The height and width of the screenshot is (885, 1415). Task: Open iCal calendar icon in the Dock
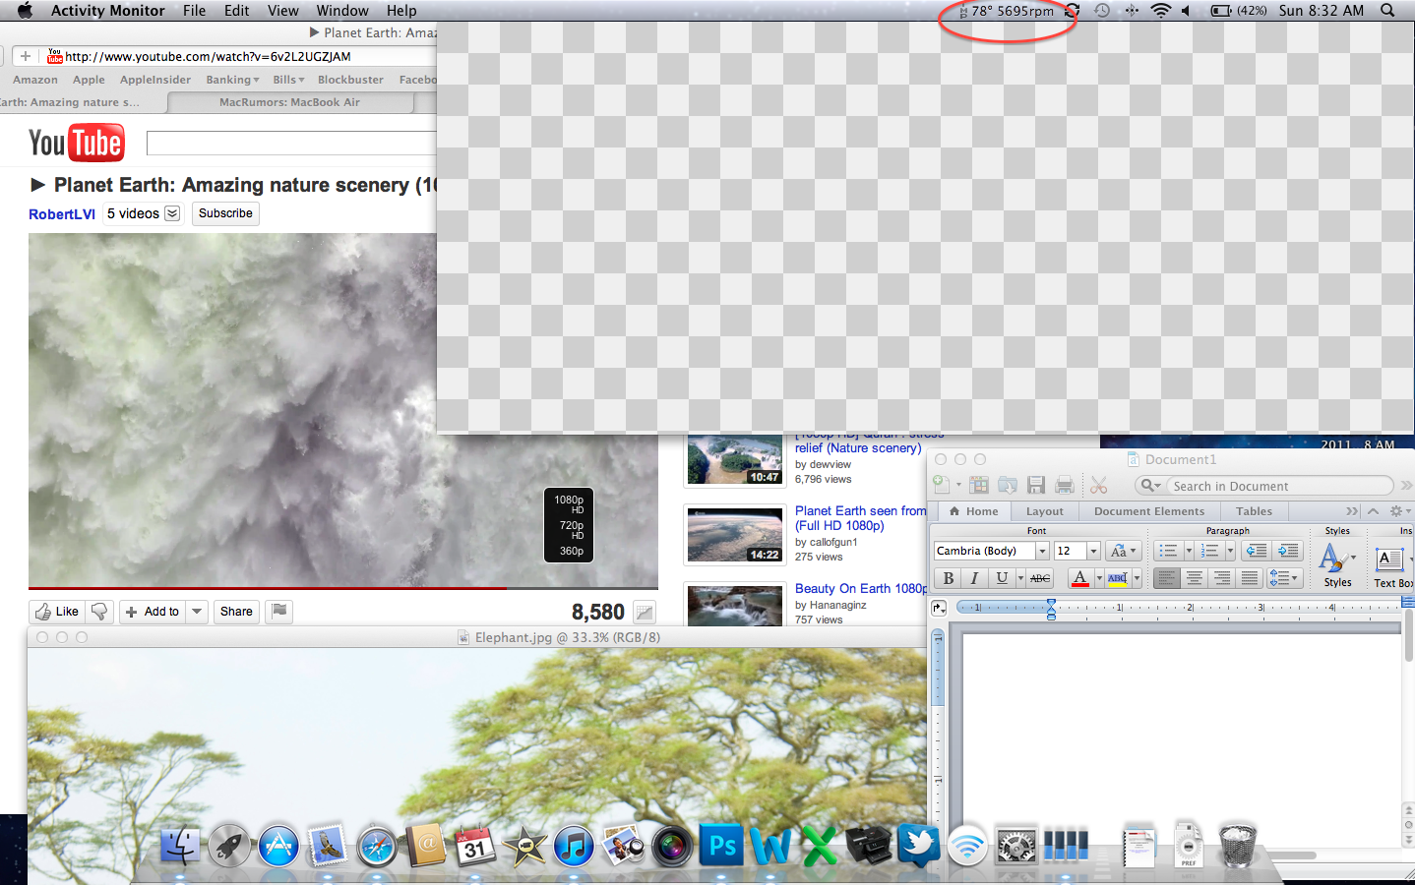(475, 846)
